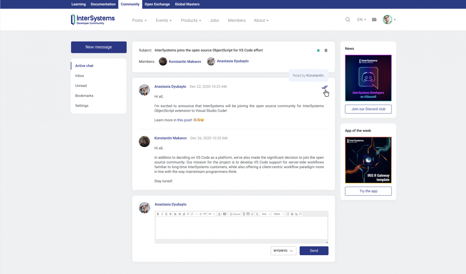This screenshot has width=466, height=274.
Task: Delete conversation with the trash icon
Action: click(326, 50)
